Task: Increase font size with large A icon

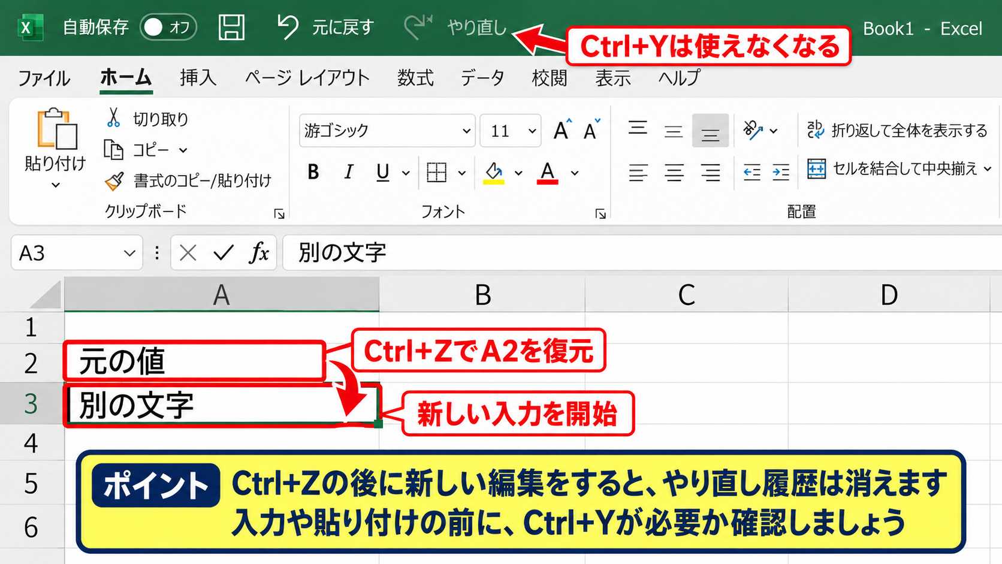Action: (562, 129)
